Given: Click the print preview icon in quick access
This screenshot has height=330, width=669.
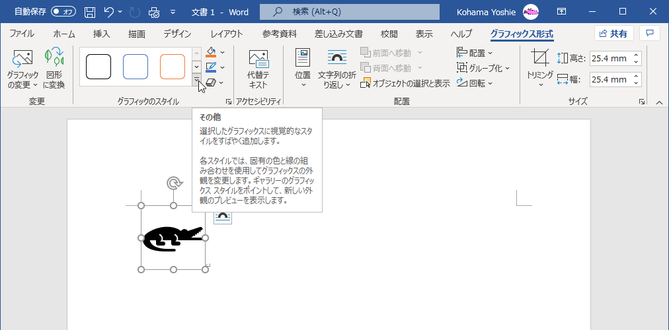Looking at the screenshot, I should click(x=154, y=12).
